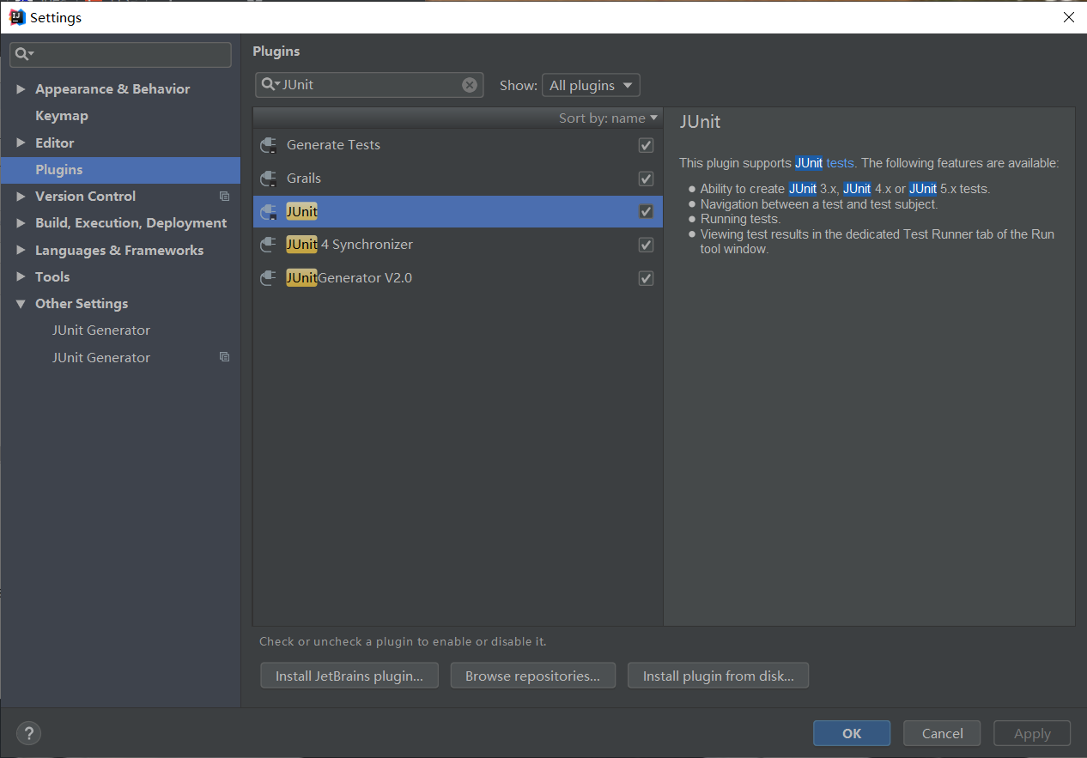The height and width of the screenshot is (758, 1087).
Task: Open the help question mark button
Action: 28,733
